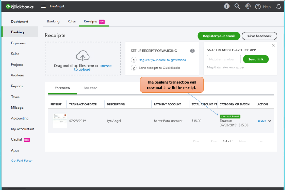Open Workers in sidebar
Viewport: 285px width, 190px height.
pos(17,75)
